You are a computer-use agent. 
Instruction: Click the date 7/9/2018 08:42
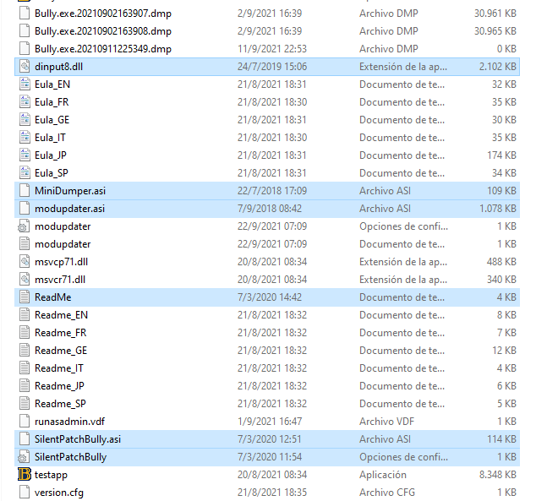270,209
